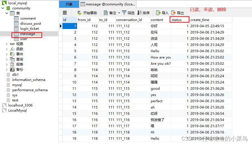Select the sys database
The width and height of the screenshot is (252, 144).
coord(15,95)
